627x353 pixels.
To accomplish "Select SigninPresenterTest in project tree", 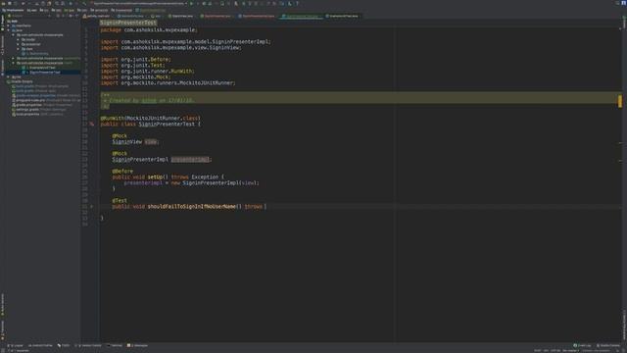I will coord(41,73).
